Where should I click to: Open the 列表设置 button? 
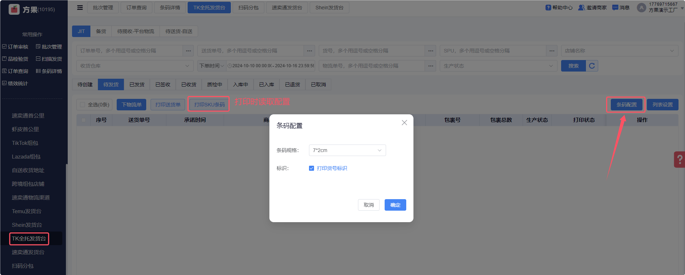[x=663, y=105]
